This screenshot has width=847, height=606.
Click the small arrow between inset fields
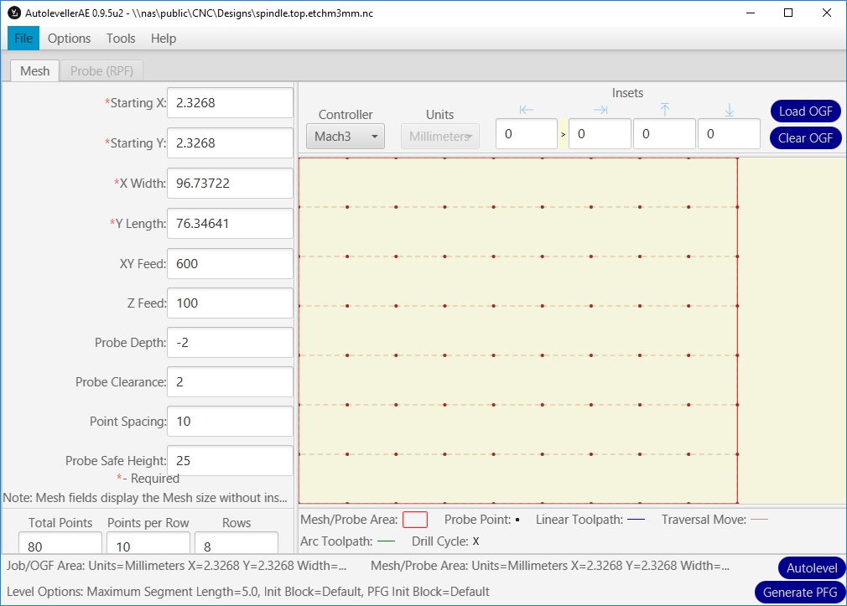(x=563, y=134)
